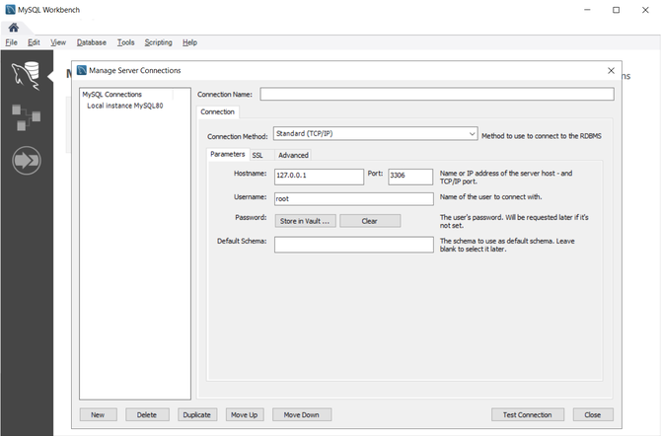
Task: Open the Scripting menu
Action: pyautogui.click(x=159, y=42)
